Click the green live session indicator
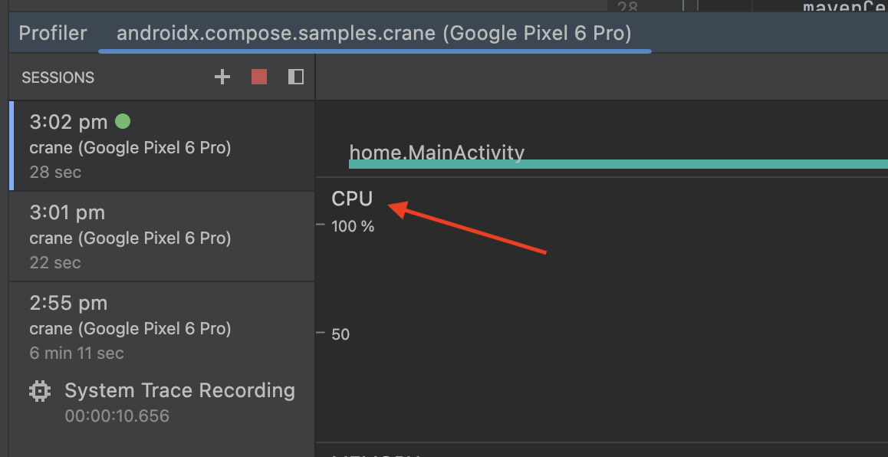This screenshot has width=888, height=457. (x=123, y=121)
